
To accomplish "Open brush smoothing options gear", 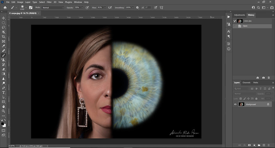I will click(137, 7).
